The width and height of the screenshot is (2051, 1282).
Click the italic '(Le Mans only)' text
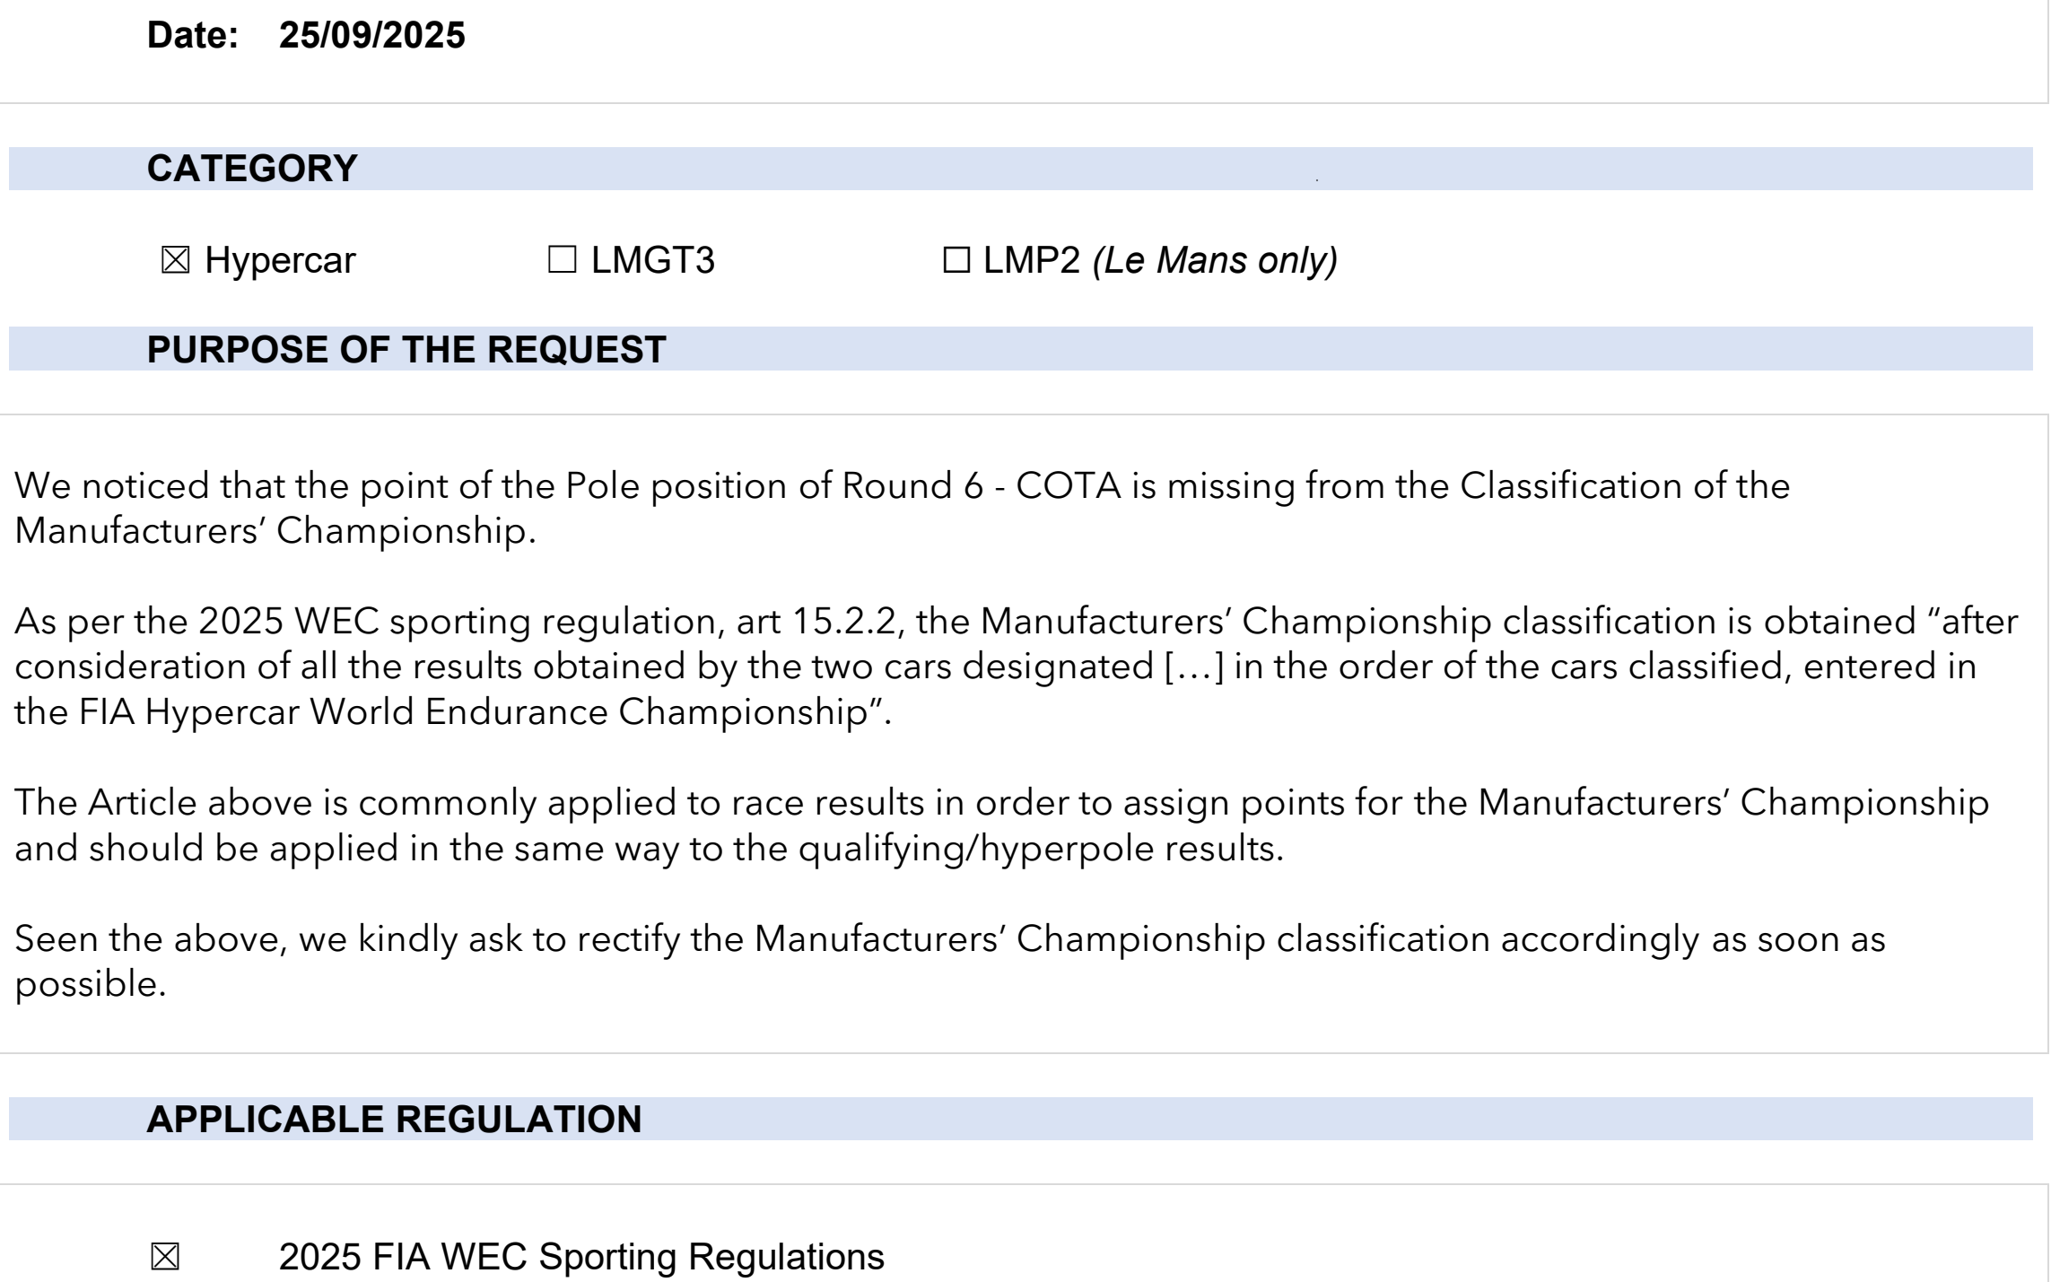pos(1215,261)
